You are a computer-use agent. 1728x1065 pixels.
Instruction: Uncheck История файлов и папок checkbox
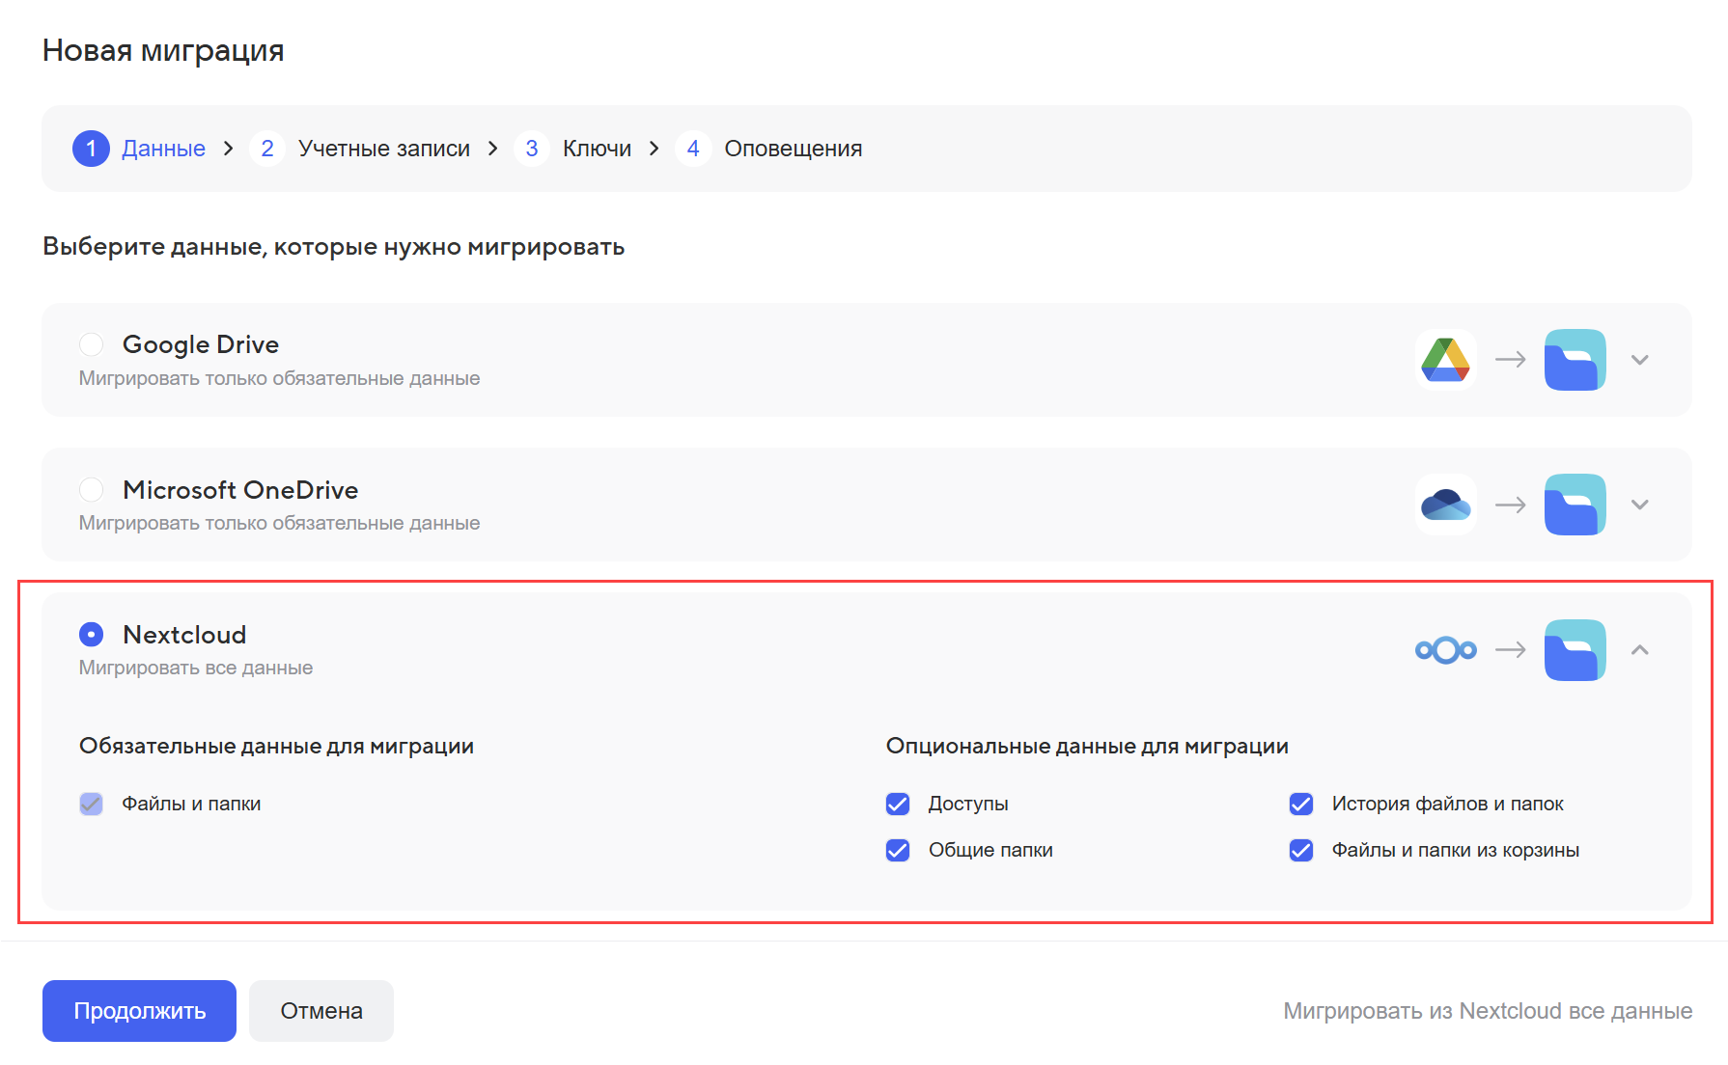1301,804
